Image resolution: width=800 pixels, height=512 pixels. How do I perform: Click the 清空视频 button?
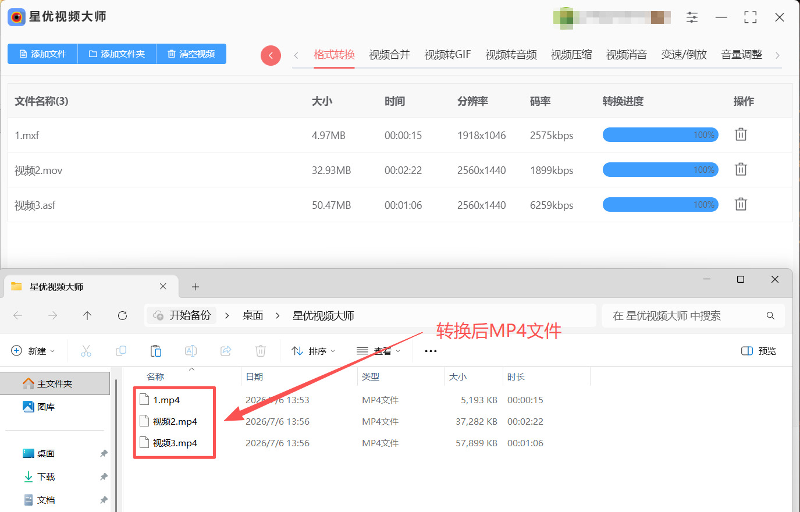pos(191,54)
